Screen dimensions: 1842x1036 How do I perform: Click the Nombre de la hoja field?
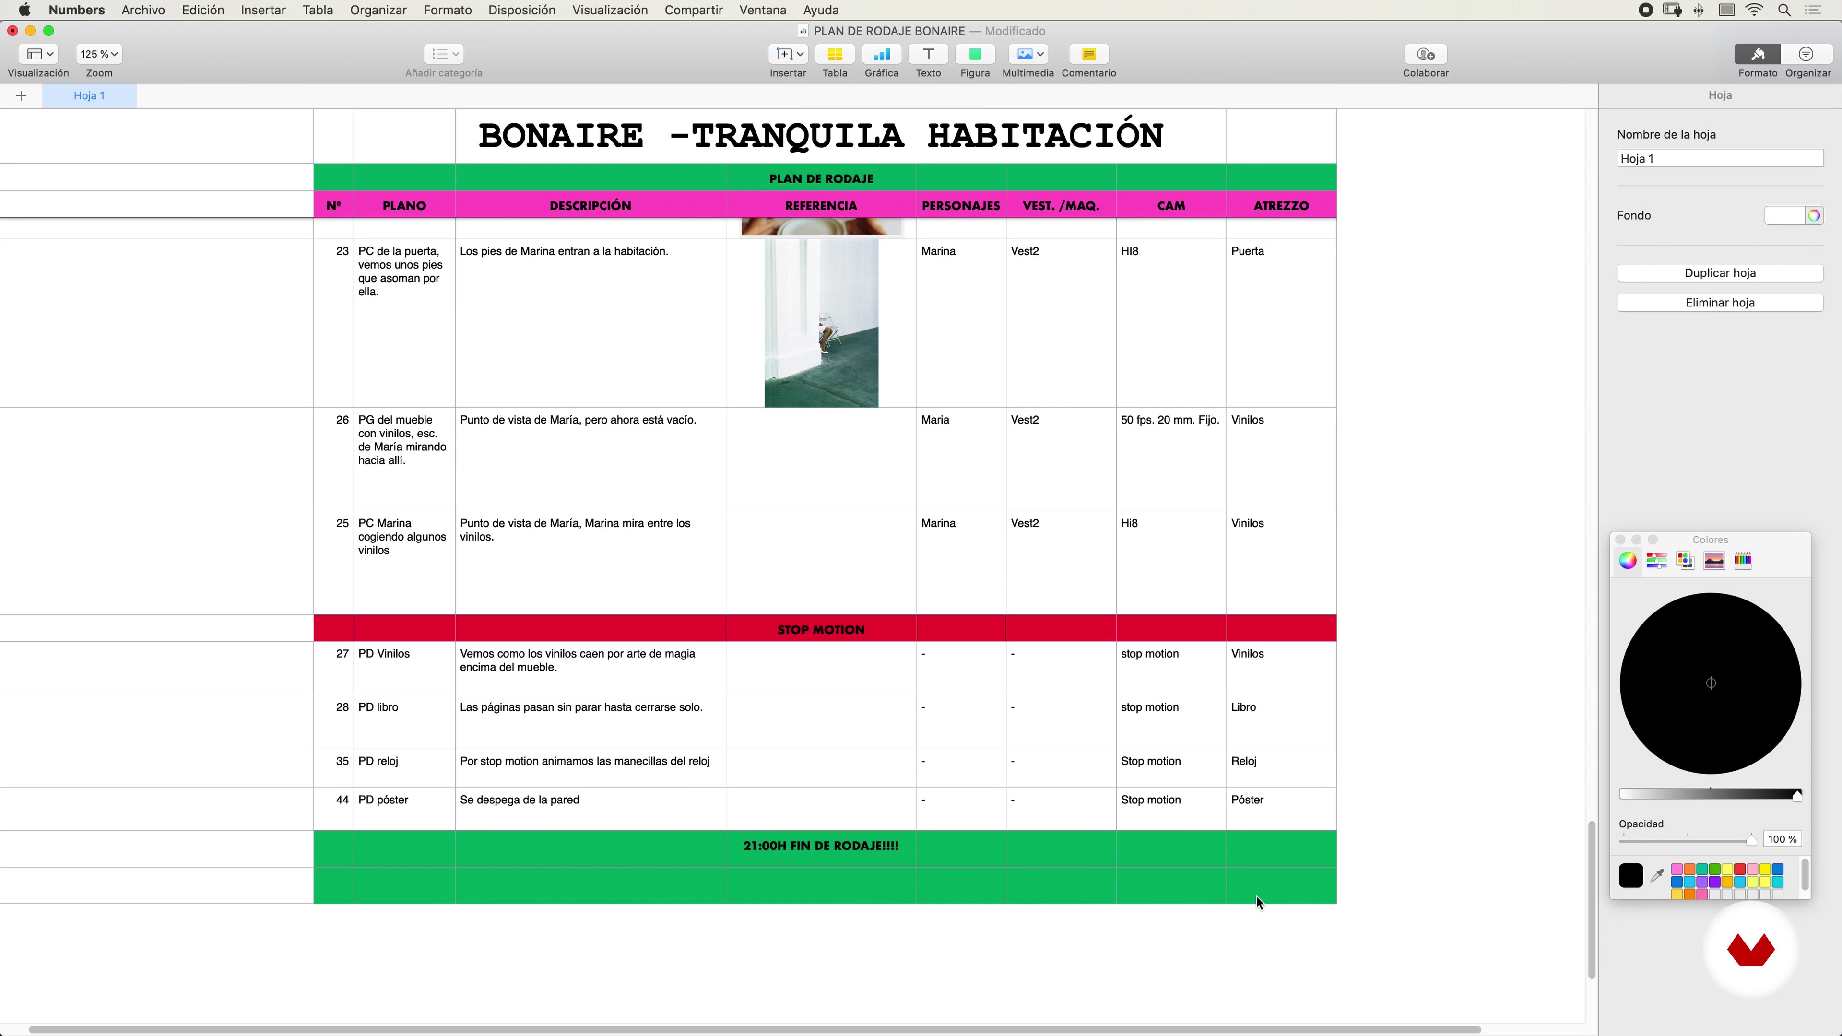(x=1720, y=159)
